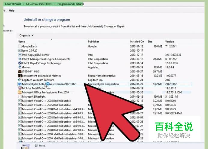Go to All Control Panel Items breadcrumb
The height and width of the screenshot is (149, 208).
(39, 4)
